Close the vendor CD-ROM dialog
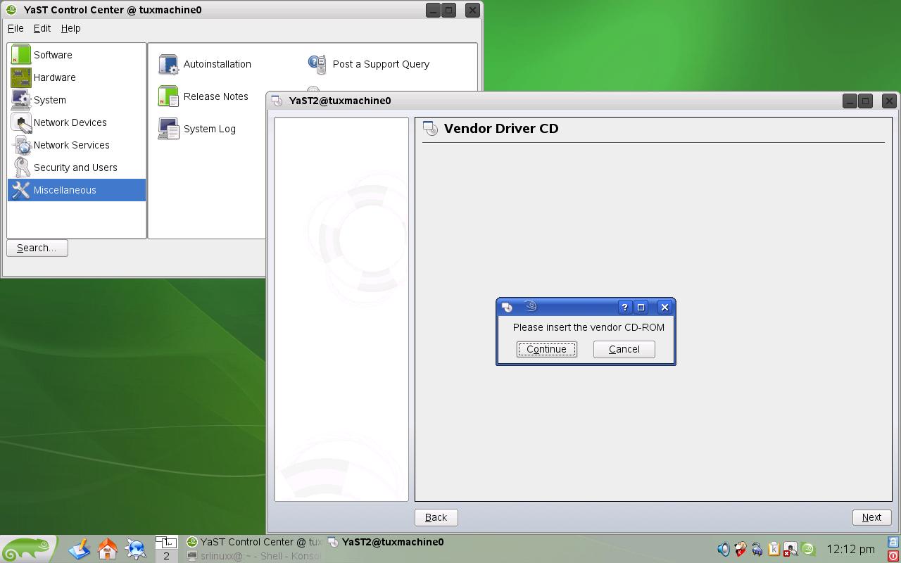901x563 pixels. tap(664, 307)
